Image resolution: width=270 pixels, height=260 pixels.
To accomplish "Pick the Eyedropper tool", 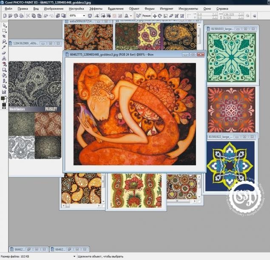I will click(4, 47).
